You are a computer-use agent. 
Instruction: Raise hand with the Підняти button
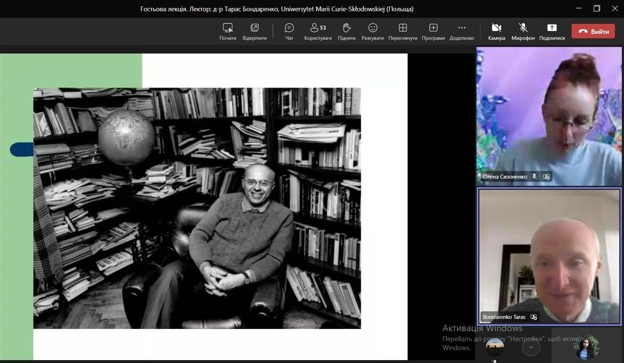[346, 31]
